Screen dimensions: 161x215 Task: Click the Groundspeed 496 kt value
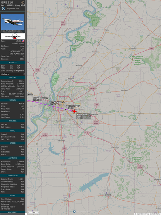click(x=22, y=81)
